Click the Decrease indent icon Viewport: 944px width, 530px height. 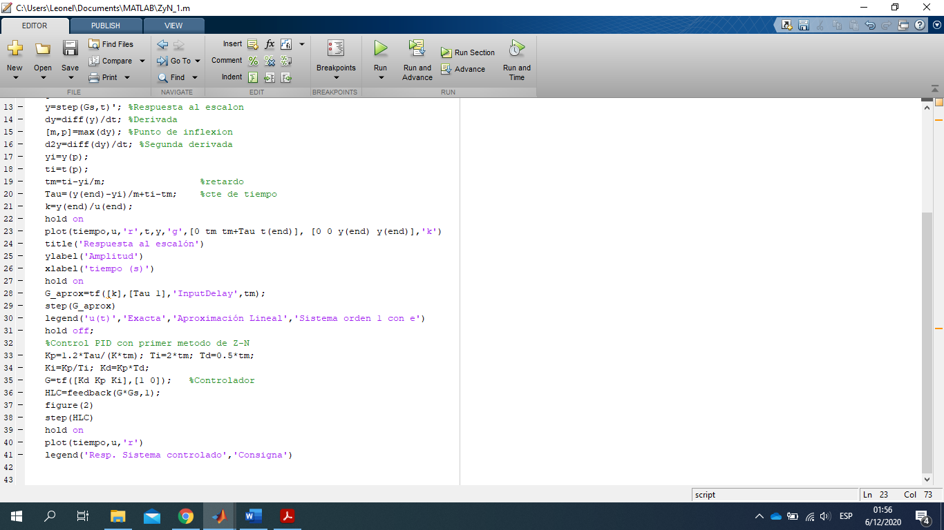click(285, 77)
